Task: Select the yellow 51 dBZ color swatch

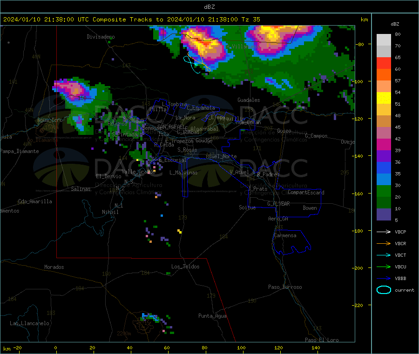Action: (384, 98)
